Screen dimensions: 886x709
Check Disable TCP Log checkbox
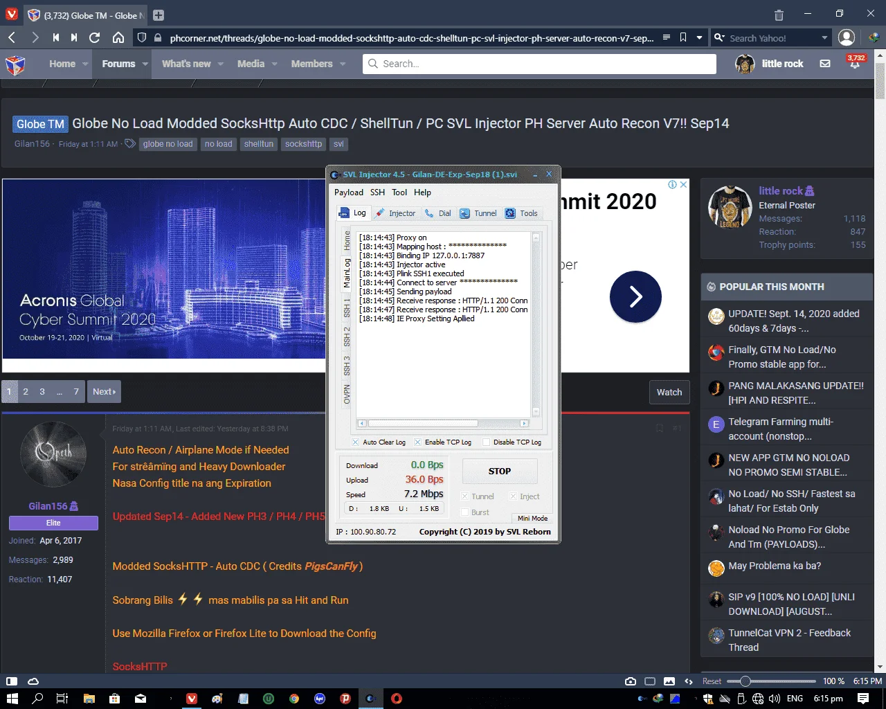tap(486, 442)
